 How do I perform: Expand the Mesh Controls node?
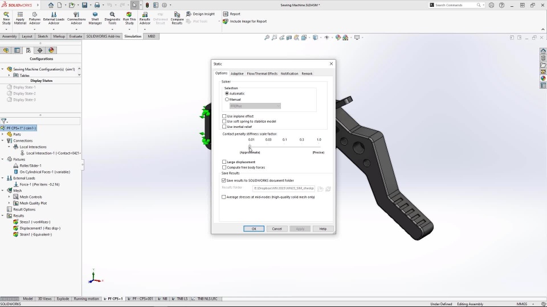[x=9, y=197]
